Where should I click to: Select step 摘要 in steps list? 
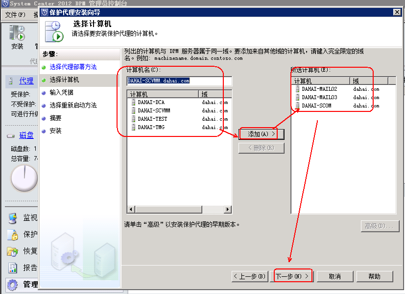click(55, 118)
